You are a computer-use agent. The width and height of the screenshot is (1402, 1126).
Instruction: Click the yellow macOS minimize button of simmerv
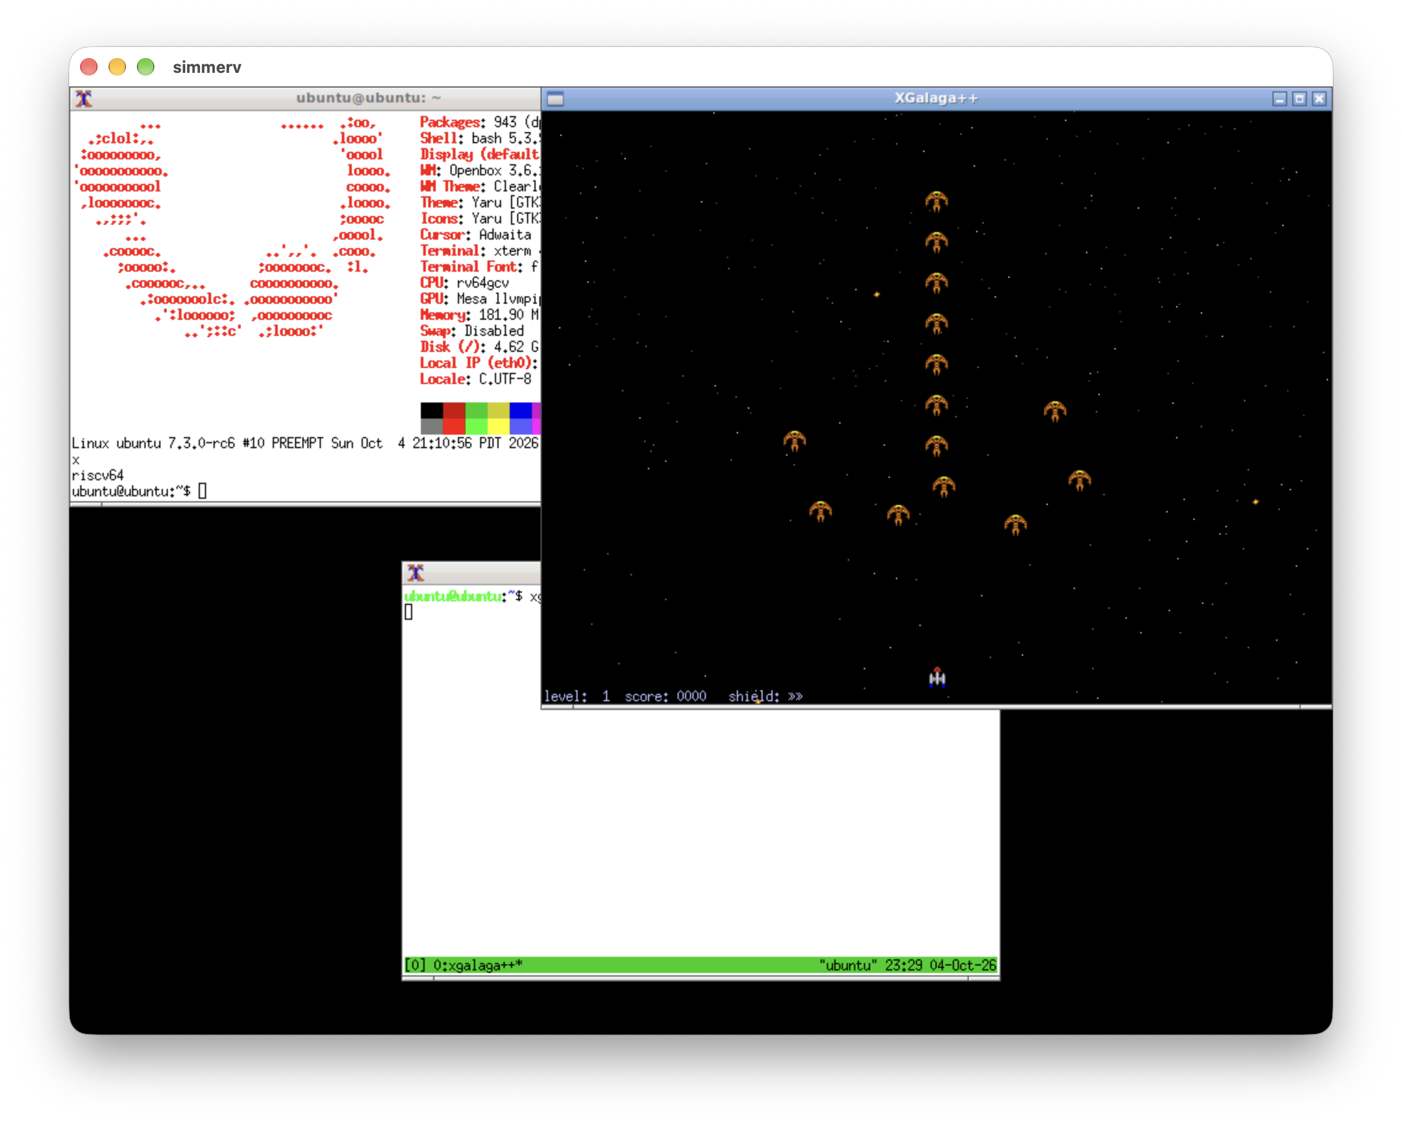(x=117, y=67)
